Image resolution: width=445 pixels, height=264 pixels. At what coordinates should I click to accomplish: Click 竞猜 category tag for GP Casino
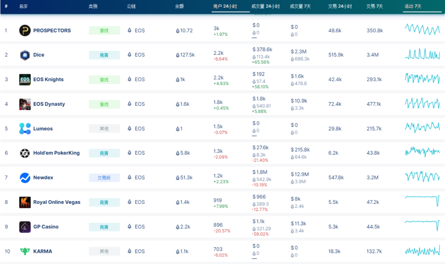tap(104, 227)
